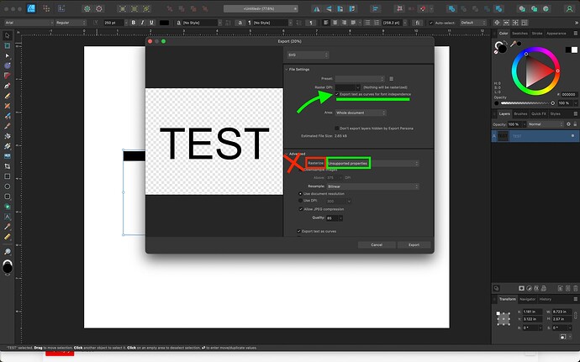The image size is (580, 362).
Task: Open the Arial font family dropdown
Action: click(x=29, y=23)
